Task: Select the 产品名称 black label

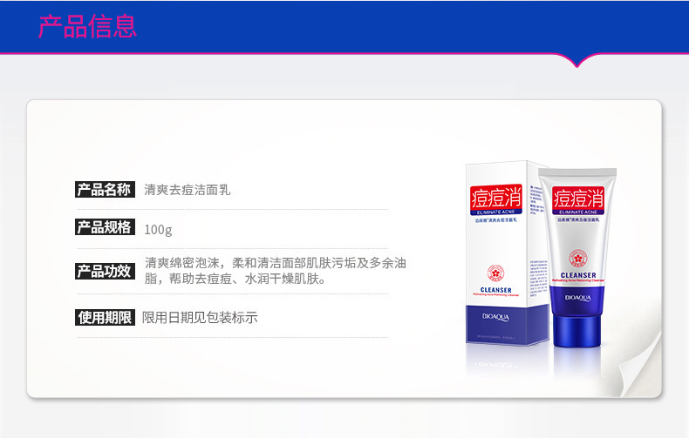Action: pos(105,190)
